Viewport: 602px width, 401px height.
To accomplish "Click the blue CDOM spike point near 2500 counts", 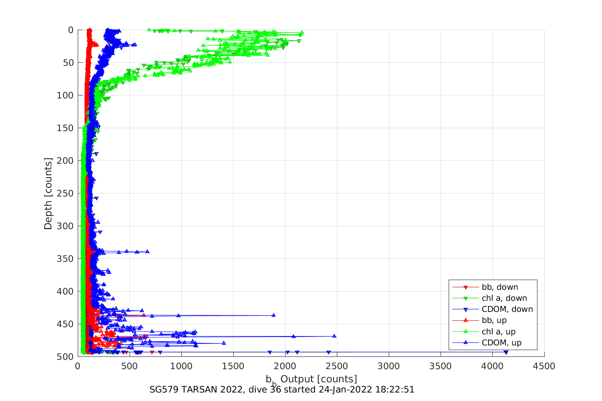I will (x=334, y=336).
